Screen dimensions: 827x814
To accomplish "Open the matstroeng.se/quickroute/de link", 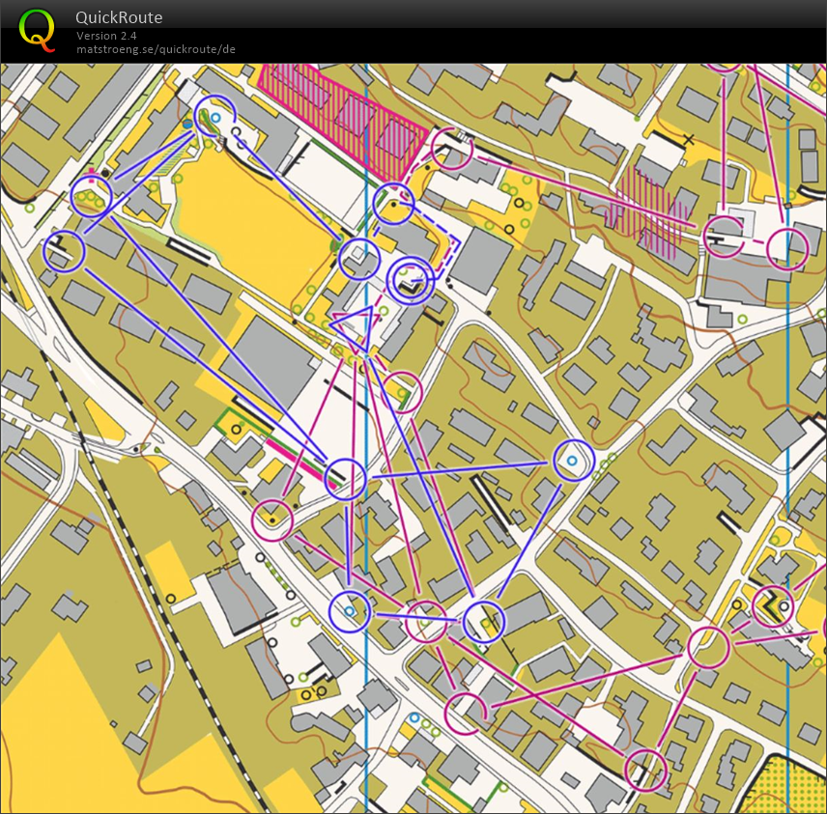I will pos(157,49).
